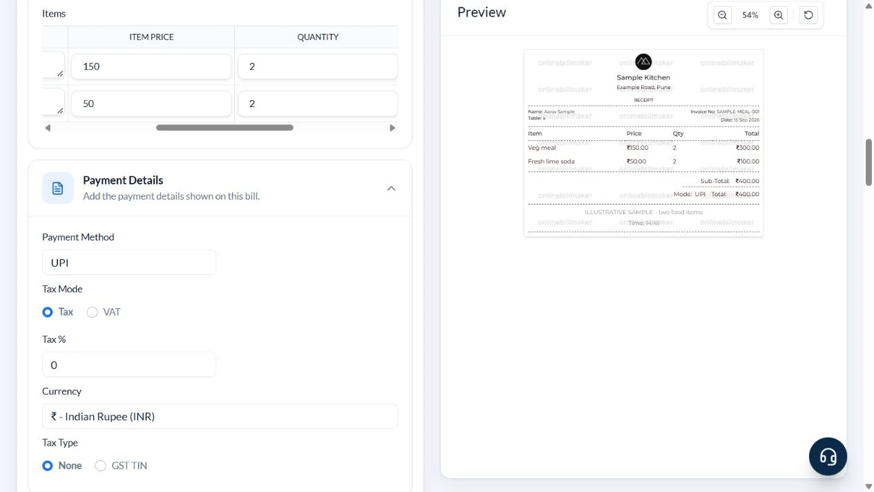
Task: Edit the Payment Method field
Action: click(x=129, y=263)
